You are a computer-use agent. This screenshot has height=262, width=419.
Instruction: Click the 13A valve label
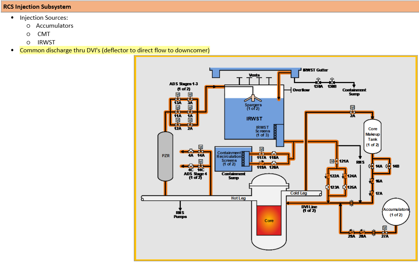pos(178,102)
